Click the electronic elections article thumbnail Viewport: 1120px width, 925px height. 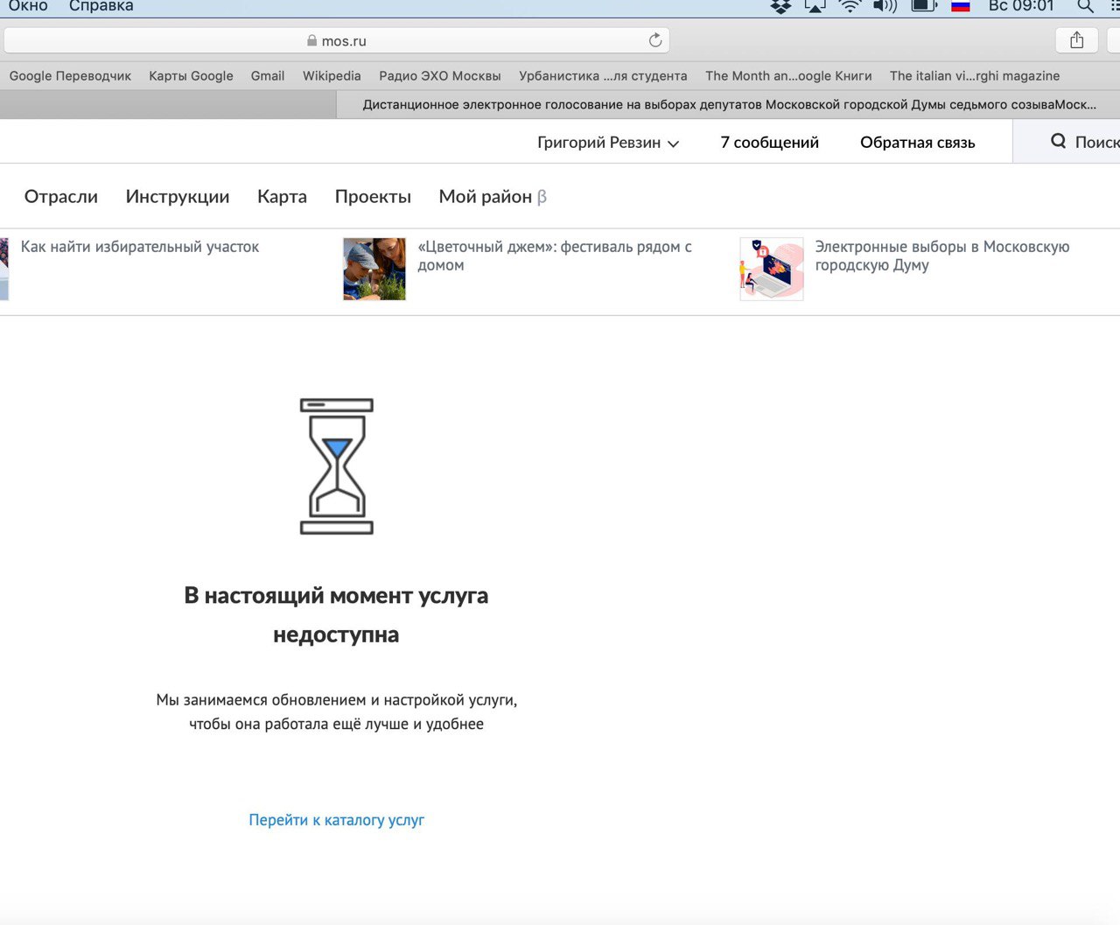[772, 269]
